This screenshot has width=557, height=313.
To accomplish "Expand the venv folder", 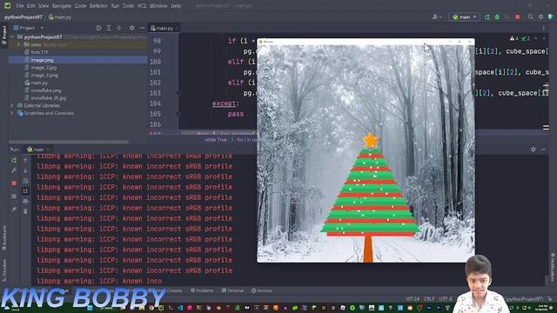I will 19,44.
